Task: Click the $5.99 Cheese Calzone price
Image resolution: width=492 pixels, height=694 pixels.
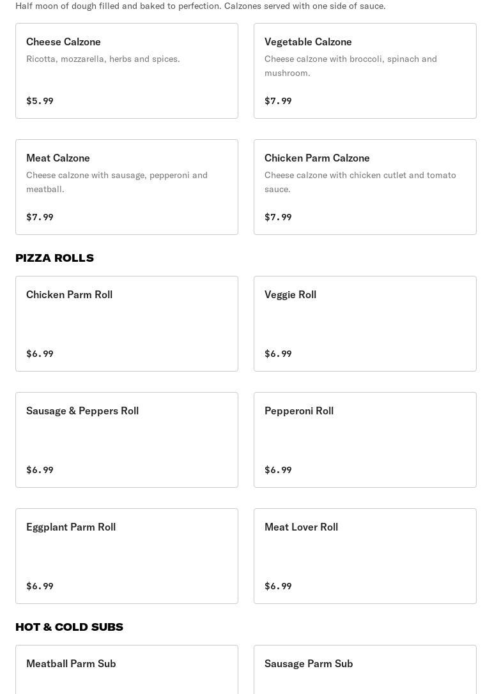Action: (40, 101)
